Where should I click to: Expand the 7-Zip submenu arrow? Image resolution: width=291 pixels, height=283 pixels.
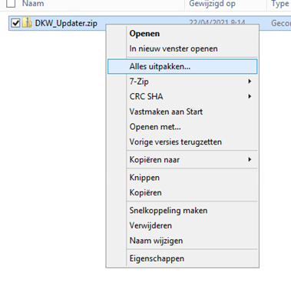[x=250, y=82]
